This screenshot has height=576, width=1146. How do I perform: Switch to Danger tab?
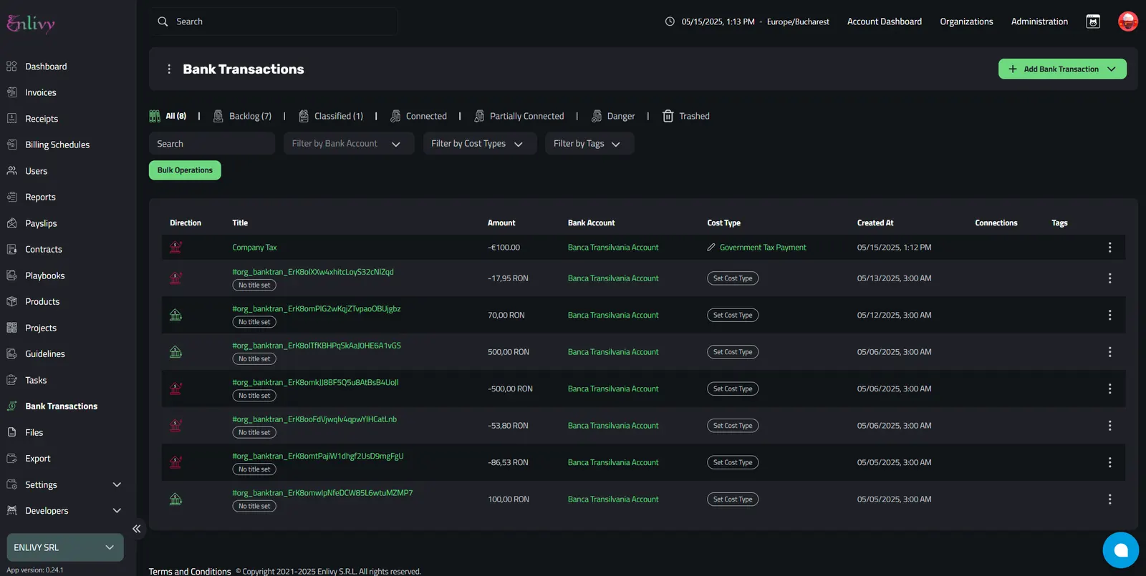[x=613, y=116]
